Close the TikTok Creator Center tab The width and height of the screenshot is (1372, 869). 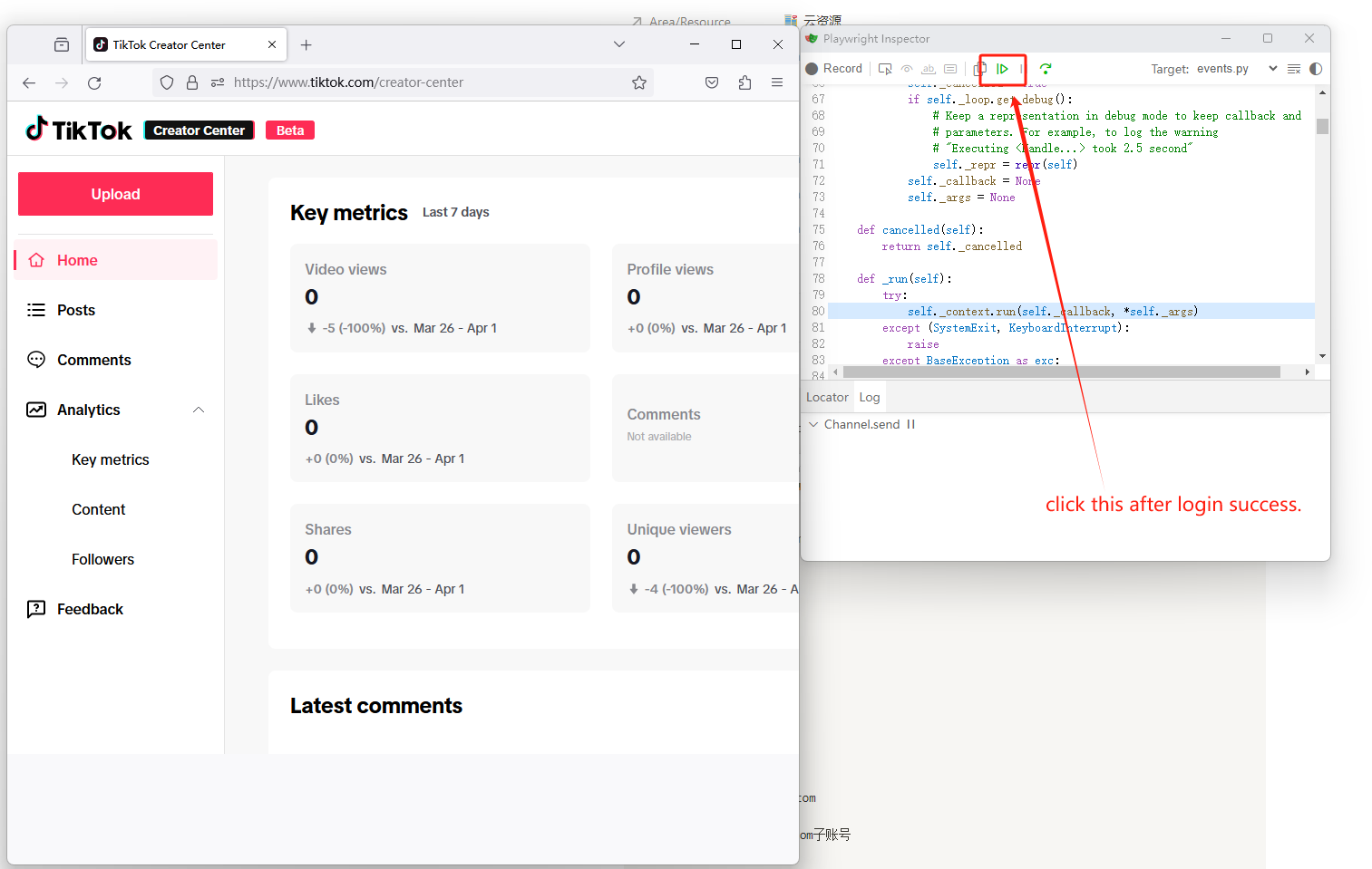click(272, 44)
